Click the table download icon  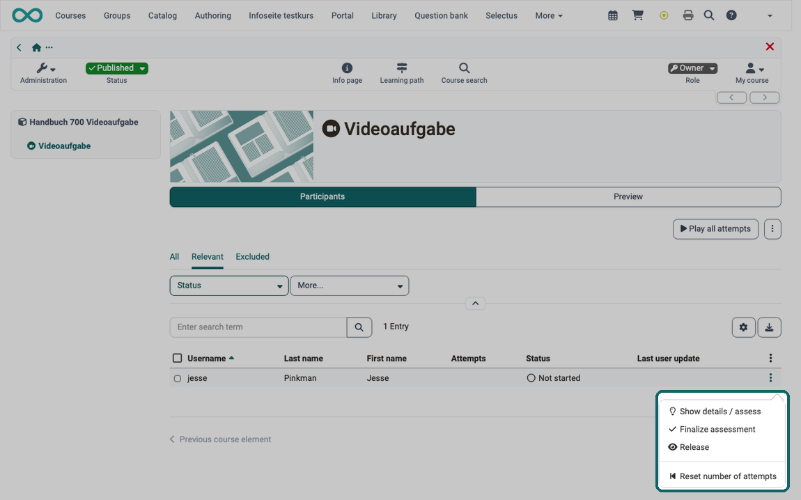[770, 327]
